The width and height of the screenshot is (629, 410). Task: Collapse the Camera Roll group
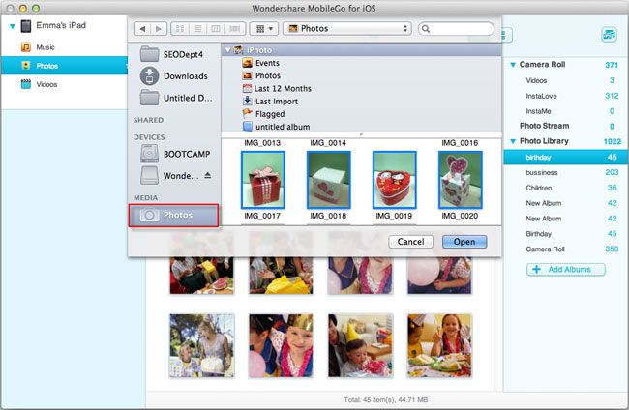tap(513, 65)
